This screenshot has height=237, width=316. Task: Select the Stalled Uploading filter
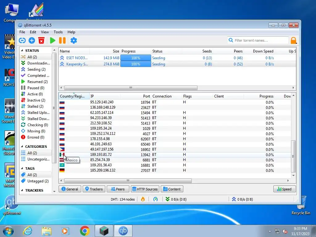(x=36, y=112)
